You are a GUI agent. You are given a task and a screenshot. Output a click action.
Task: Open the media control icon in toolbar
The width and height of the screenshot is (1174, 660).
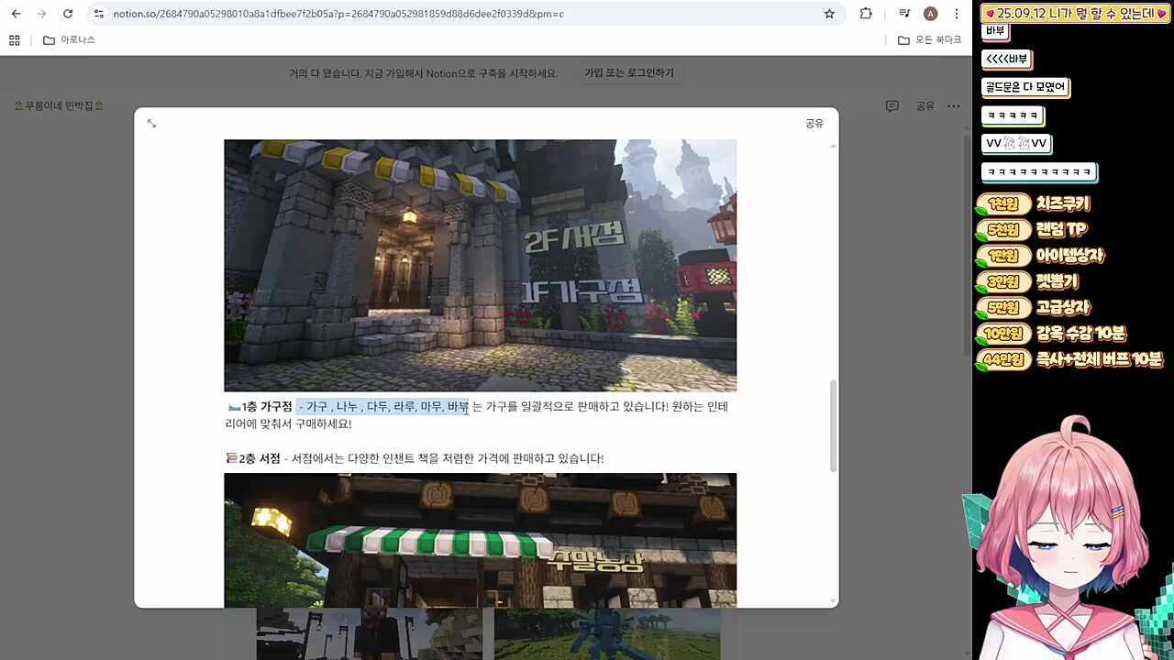pos(904,14)
